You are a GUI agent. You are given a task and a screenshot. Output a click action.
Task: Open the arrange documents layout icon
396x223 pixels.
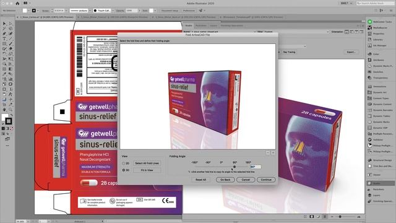(25, 3)
